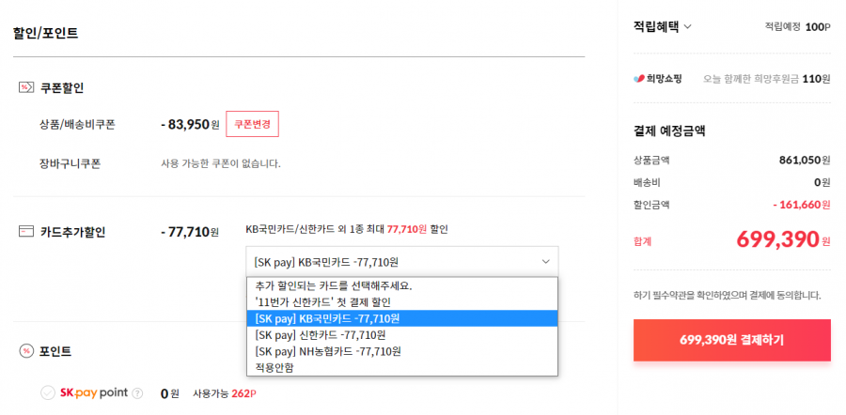Click the 희망쇼핑 heart logo

tap(639, 79)
